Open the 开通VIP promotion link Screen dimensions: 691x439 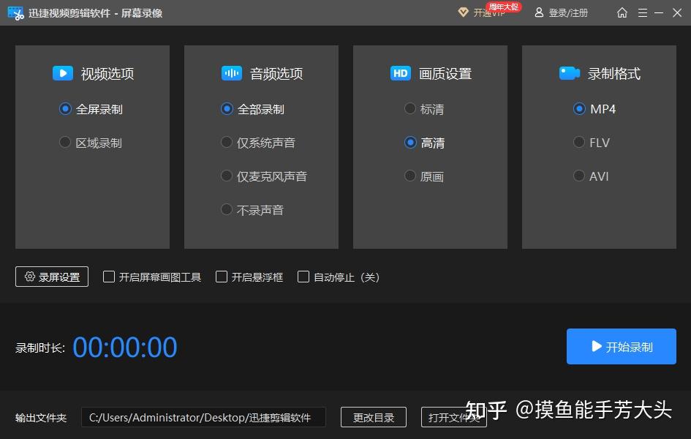[x=489, y=12]
